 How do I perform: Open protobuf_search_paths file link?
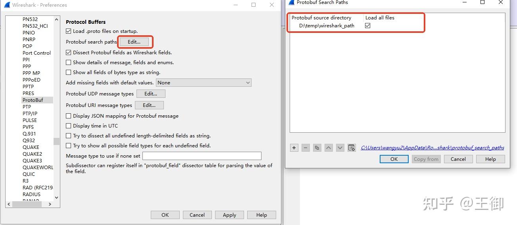click(432, 148)
